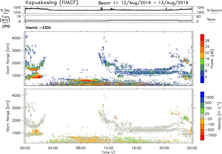Click the left 10^5 noise axis label
222x154 pixels.
coord(17,8)
